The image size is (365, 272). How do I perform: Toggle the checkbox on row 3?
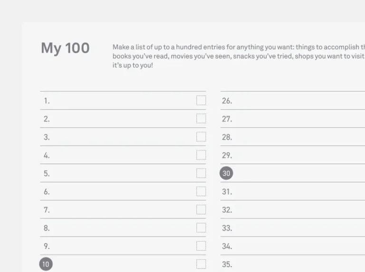tap(201, 137)
